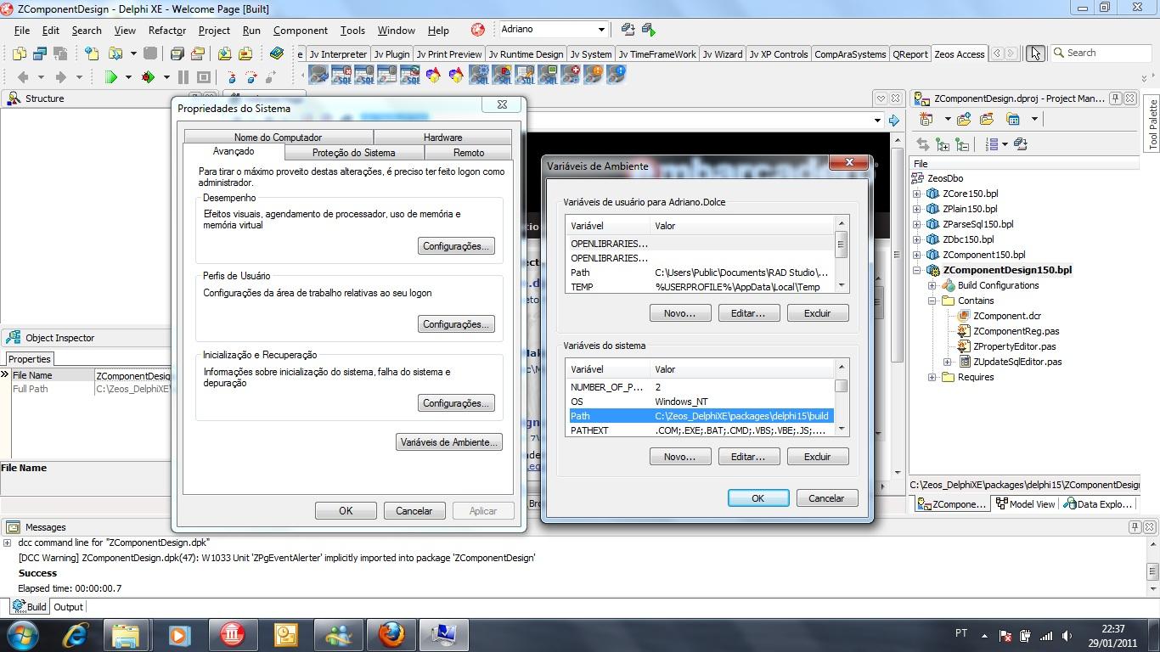Open New item dropdown in Project Manager
Viewport: 1160px width, 652px height.
click(x=948, y=119)
